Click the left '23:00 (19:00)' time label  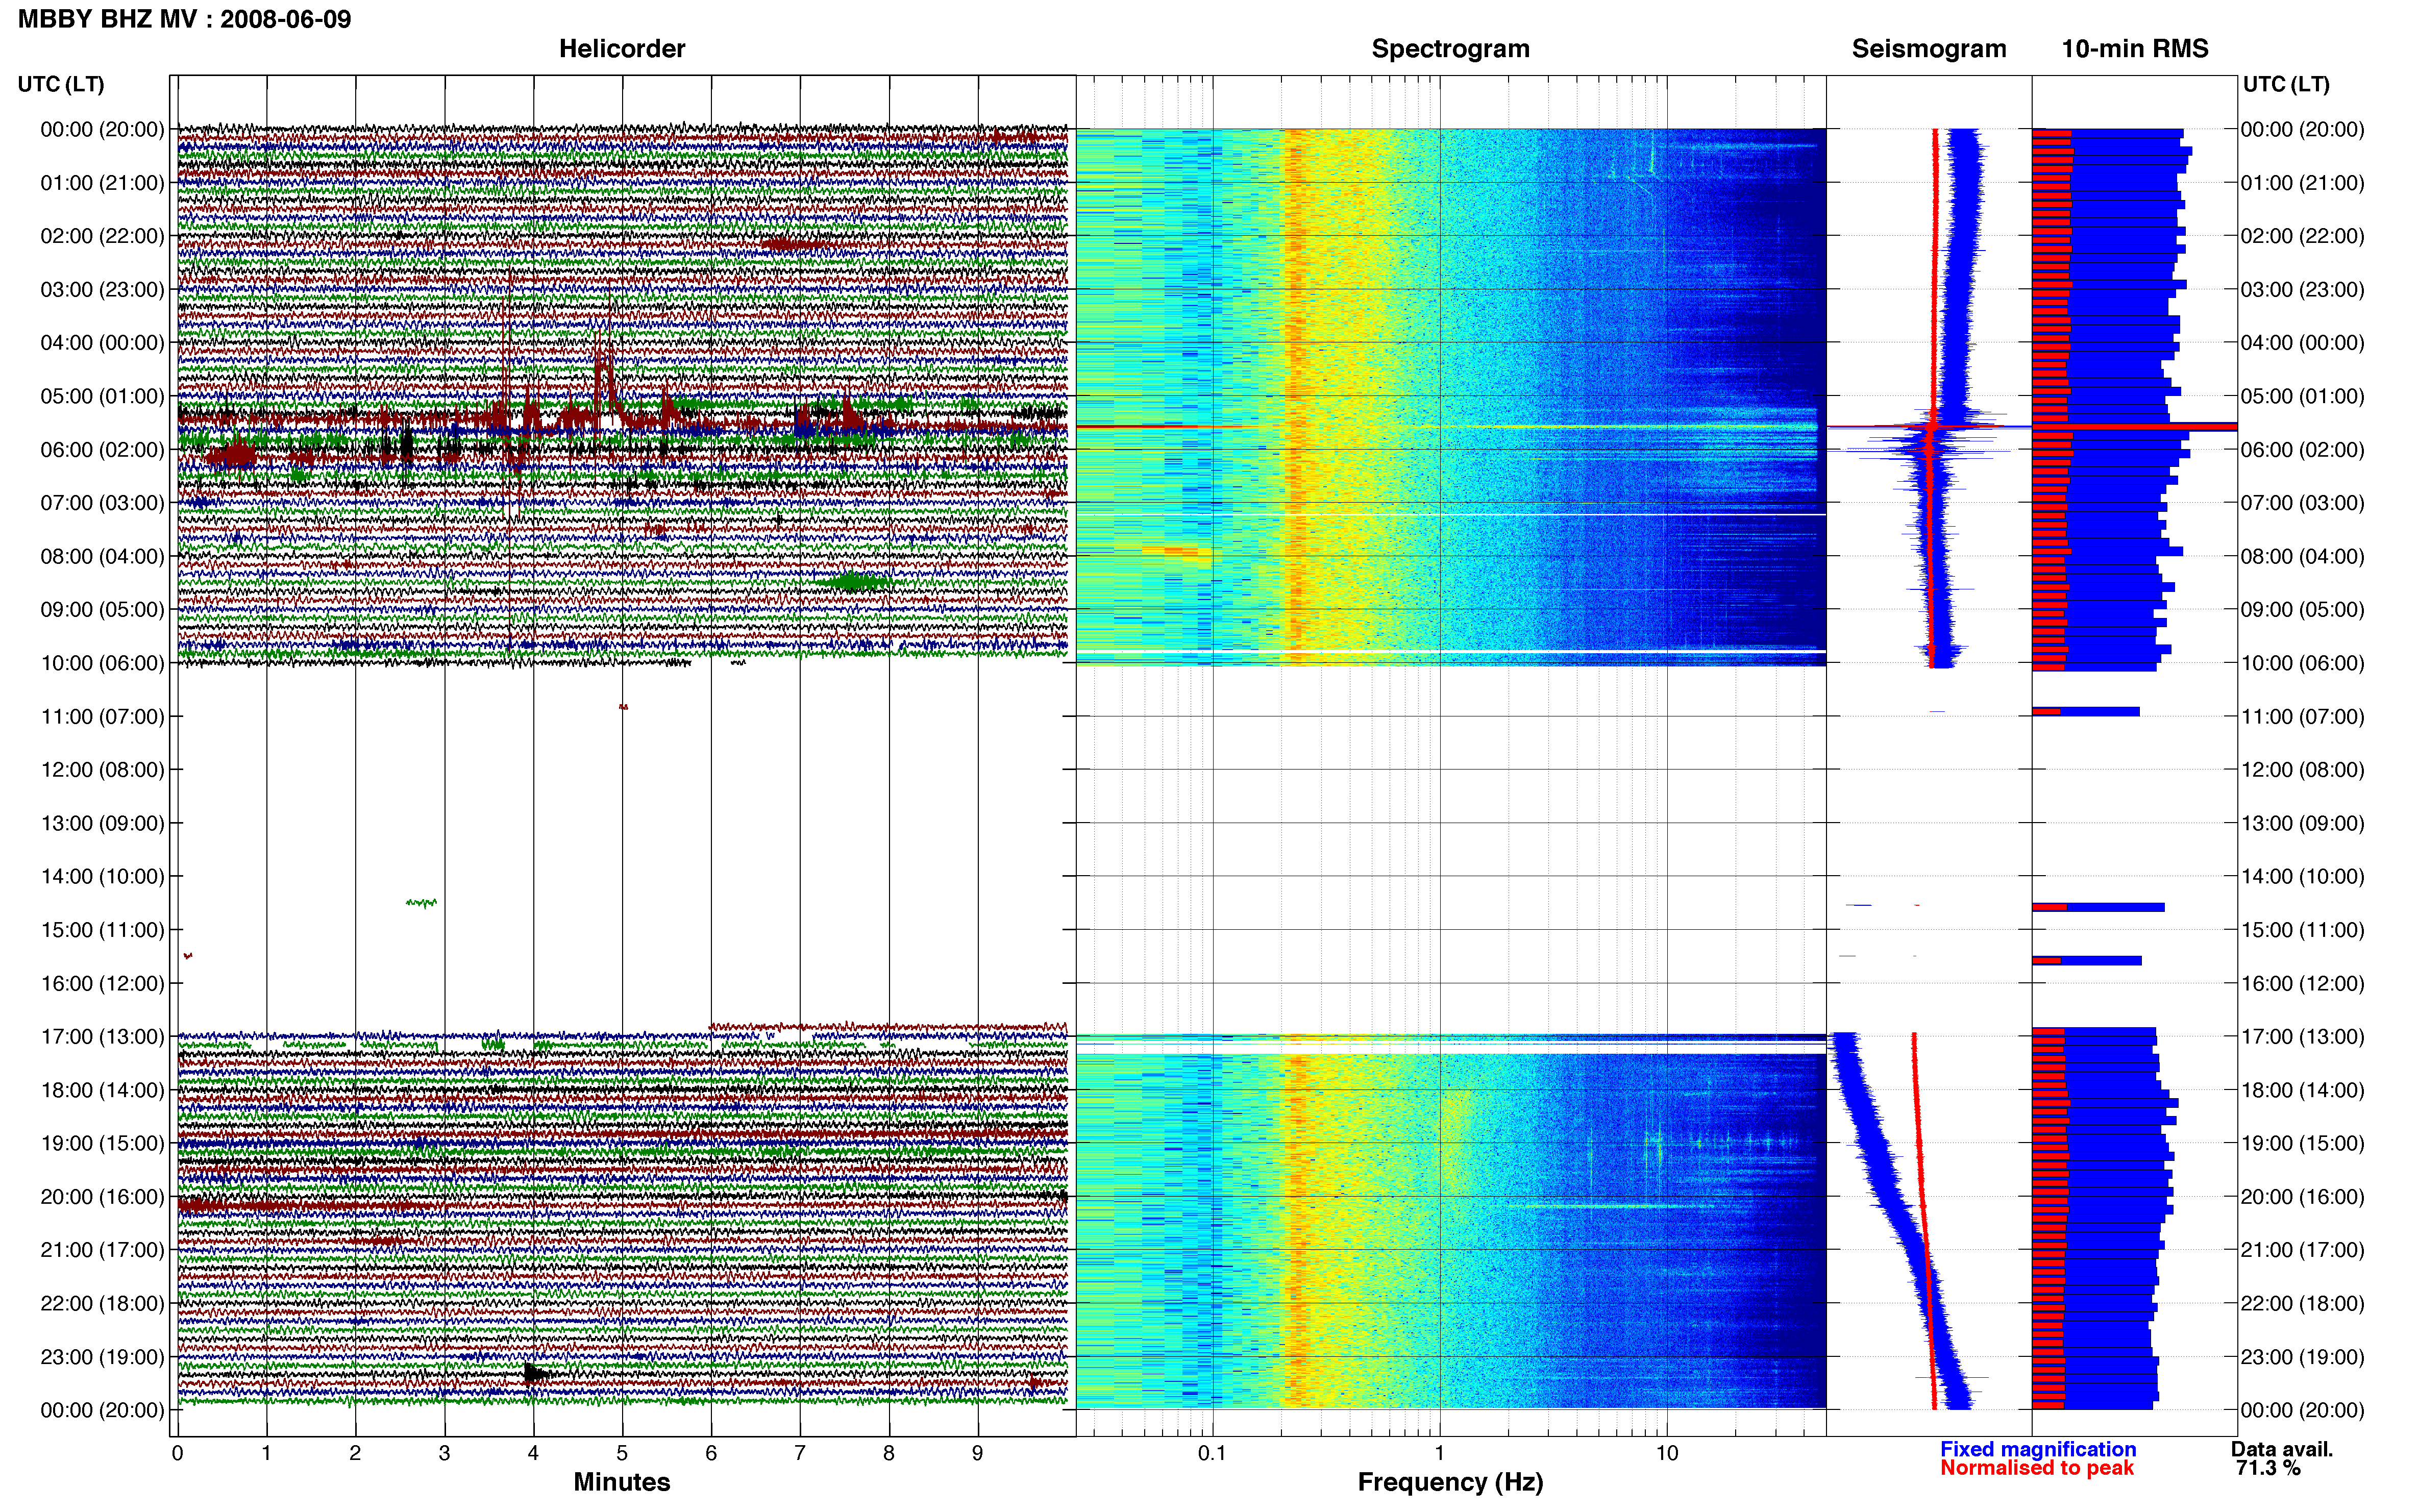[x=102, y=1357]
